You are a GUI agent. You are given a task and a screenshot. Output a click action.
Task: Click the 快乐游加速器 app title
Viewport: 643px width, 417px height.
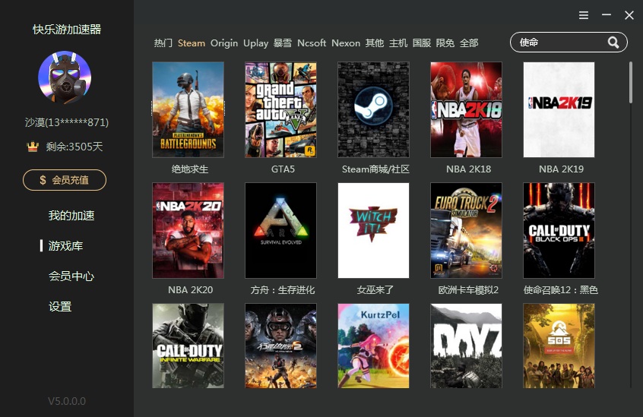point(67,30)
